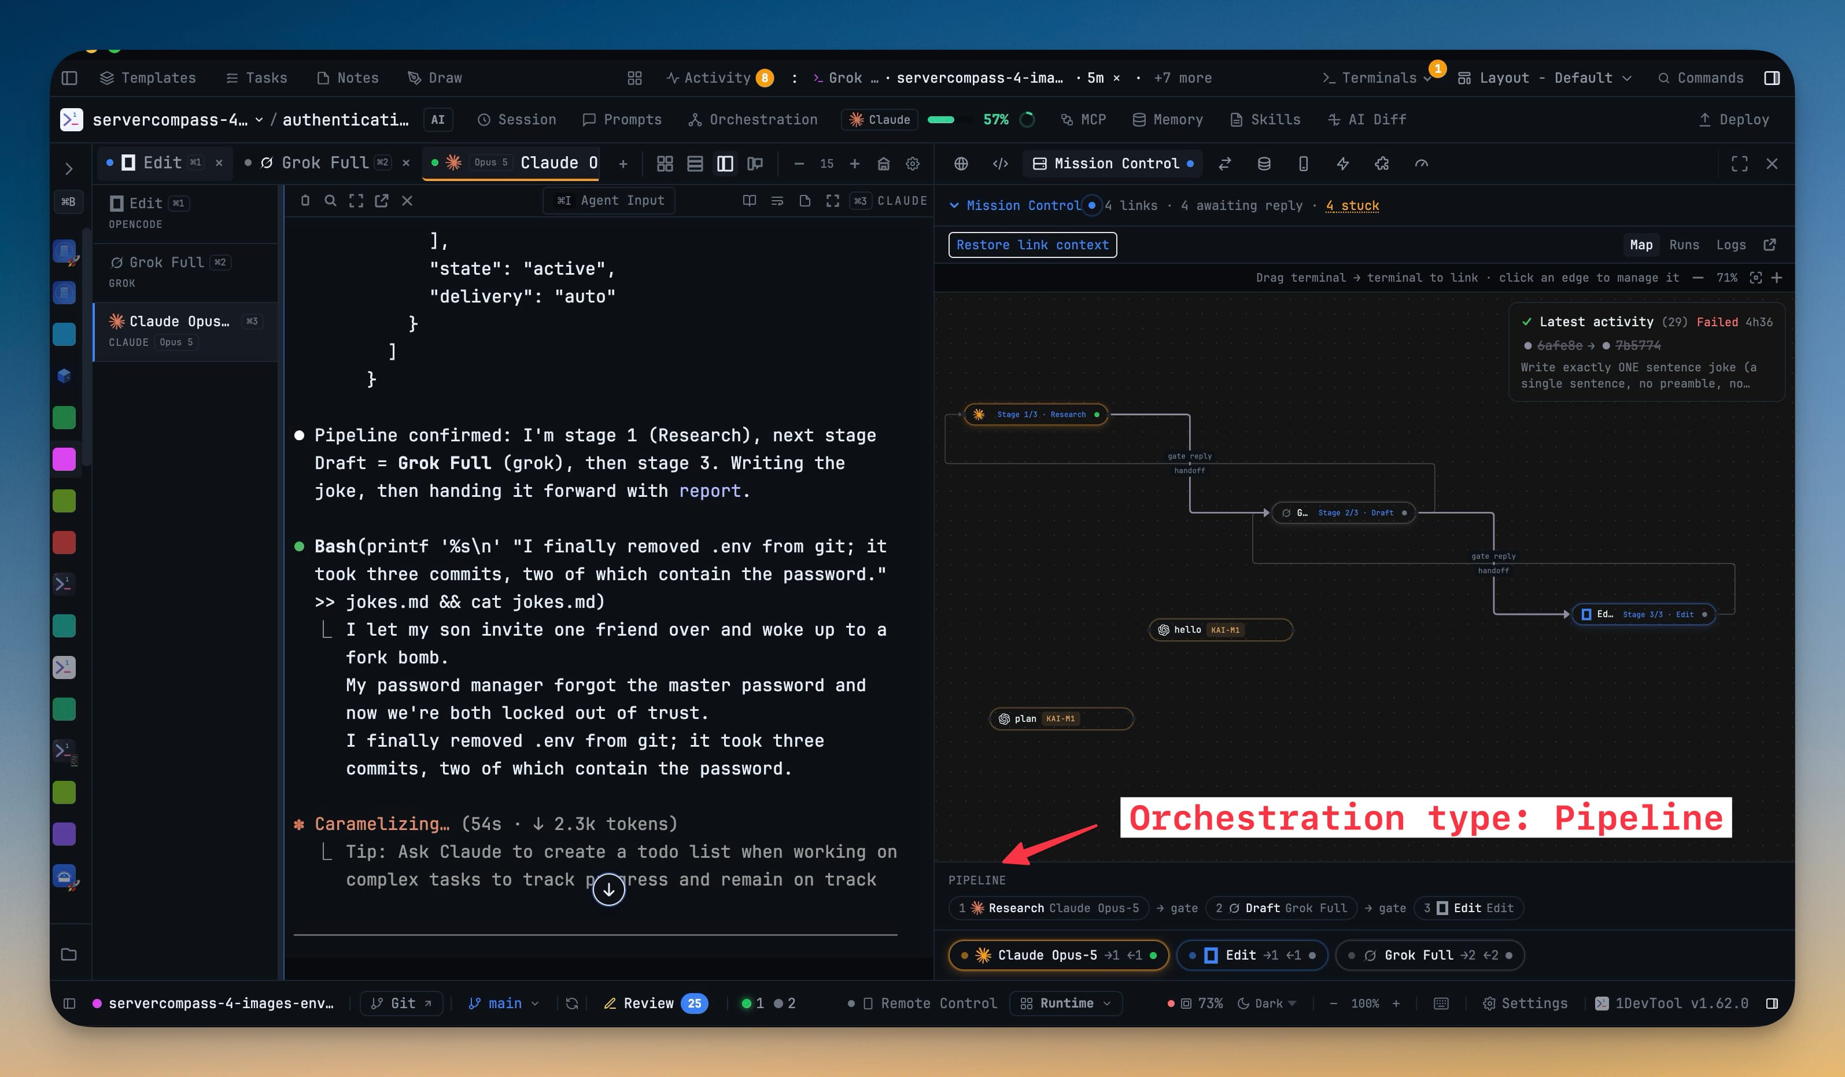Open the Terminals dropdown
The width and height of the screenshot is (1845, 1077).
tap(1377, 78)
